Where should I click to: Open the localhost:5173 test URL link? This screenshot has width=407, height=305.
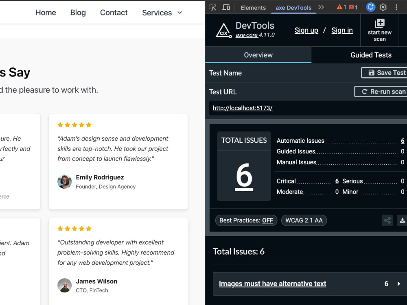click(243, 108)
